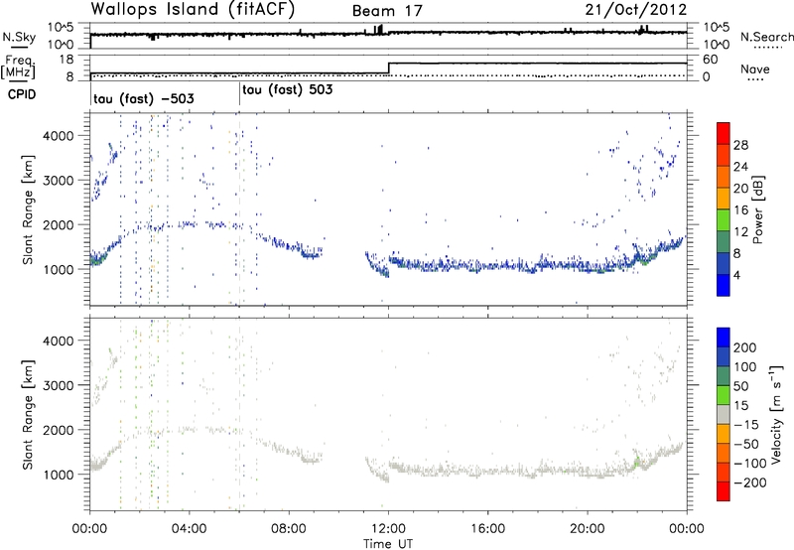Select the "N.Search" legend label
Screen dimensions: 794x550
click(766, 37)
